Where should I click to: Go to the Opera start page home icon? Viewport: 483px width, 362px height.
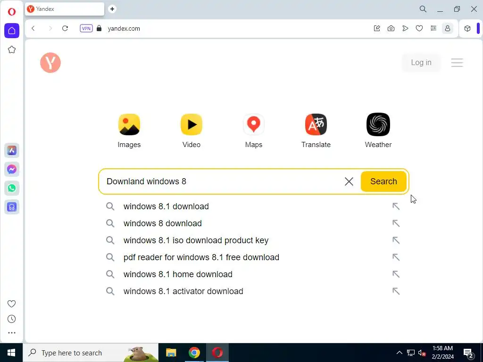12,31
